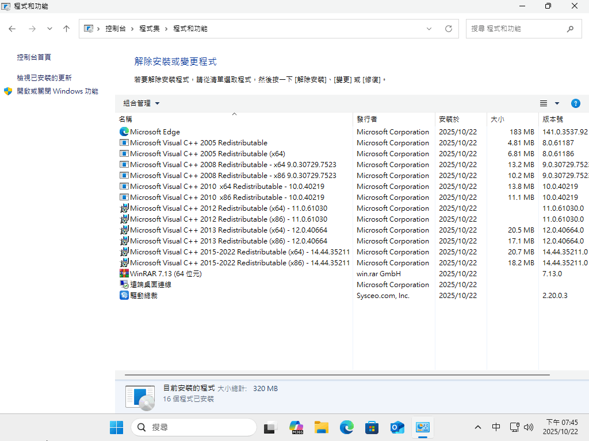This screenshot has height=441, width=589.
Task: Sort list by 發行者 column header
Action: click(x=367, y=119)
